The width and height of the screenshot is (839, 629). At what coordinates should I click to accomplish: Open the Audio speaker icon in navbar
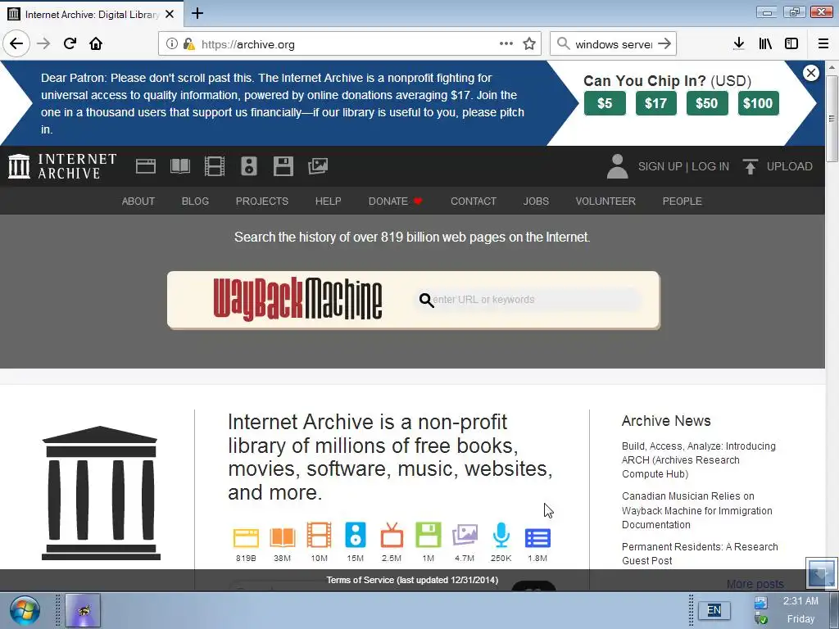coord(249,166)
